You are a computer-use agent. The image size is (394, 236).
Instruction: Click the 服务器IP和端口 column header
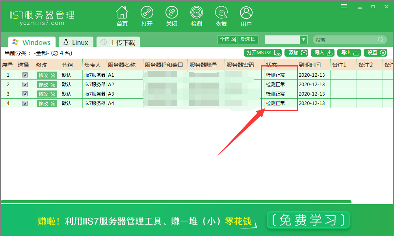(x=165, y=65)
